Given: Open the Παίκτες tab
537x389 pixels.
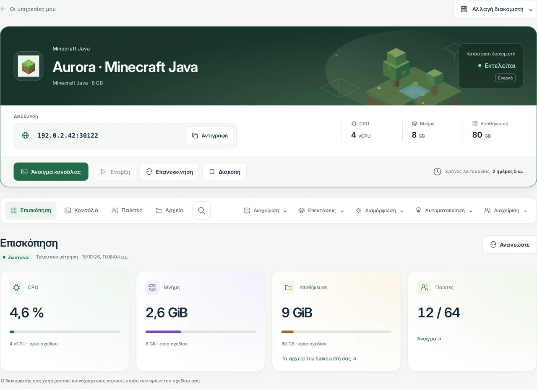Looking at the screenshot, I should tap(127, 210).
